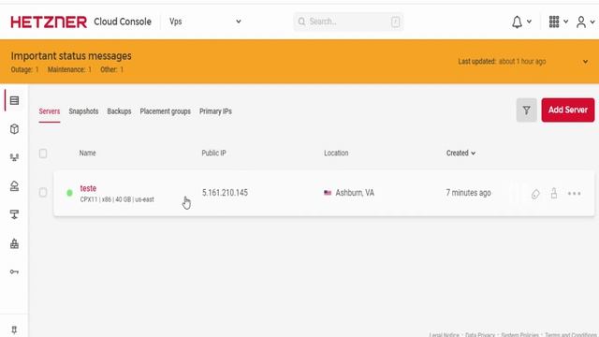Open the Vps project dropdown
The image size is (599, 337).
(205, 22)
